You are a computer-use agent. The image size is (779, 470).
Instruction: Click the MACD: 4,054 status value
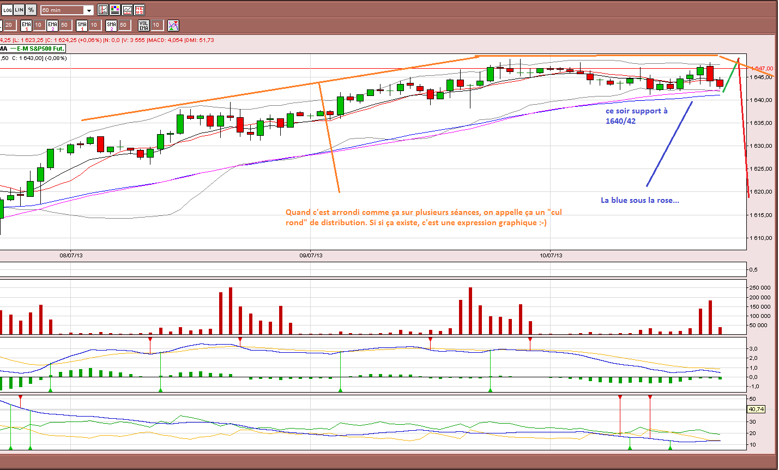pyautogui.click(x=166, y=40)
